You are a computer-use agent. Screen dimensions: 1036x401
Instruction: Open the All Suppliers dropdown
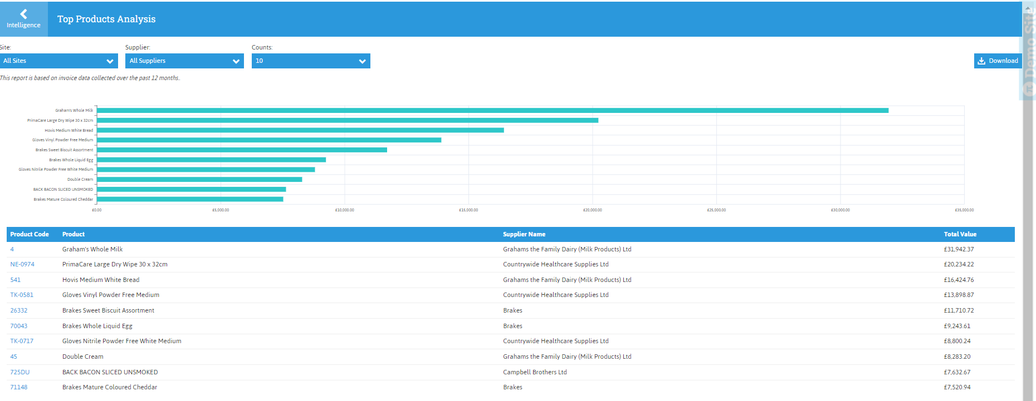pyautogui.click(x=184, y=61)
